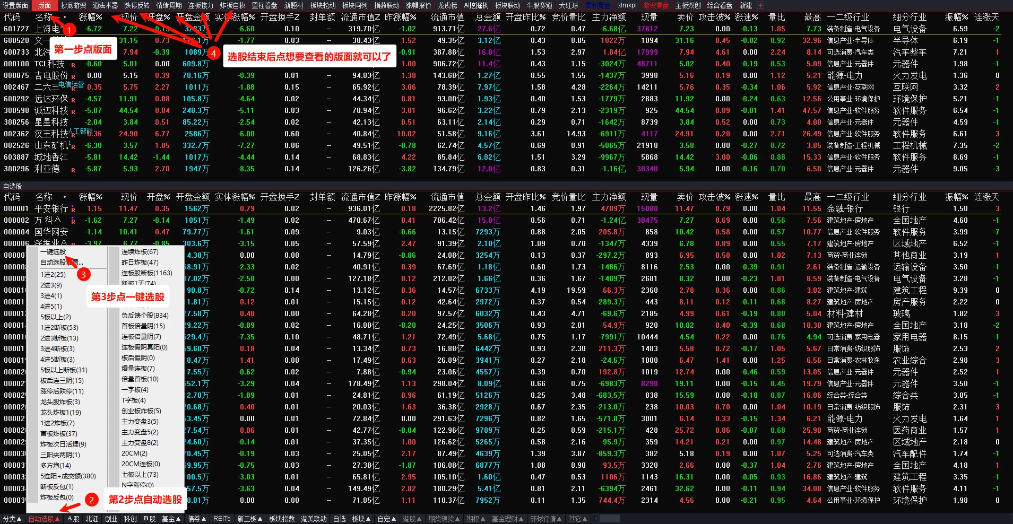Click the A股 market button in bottom bar

click(x=73, y=519)
